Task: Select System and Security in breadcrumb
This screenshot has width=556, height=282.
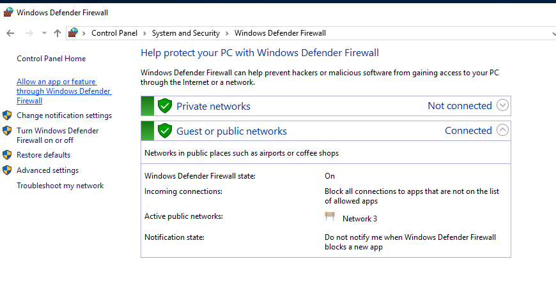Action: [185, 33]
